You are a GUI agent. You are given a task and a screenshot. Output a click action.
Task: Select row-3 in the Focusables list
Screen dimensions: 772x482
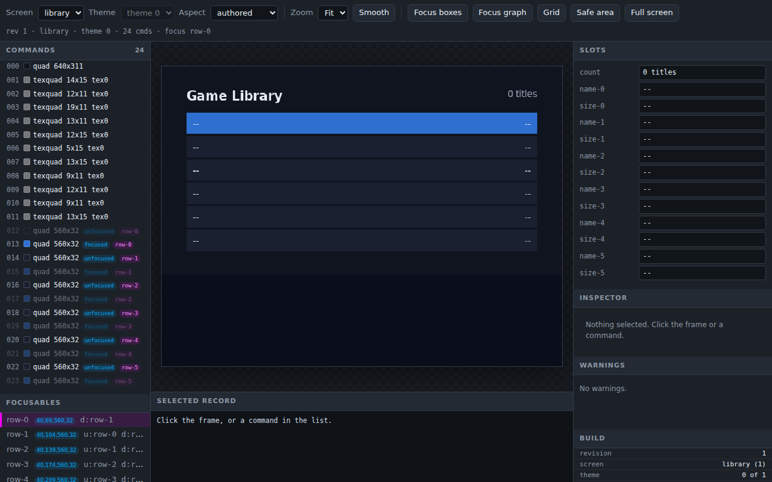(75, 465)
